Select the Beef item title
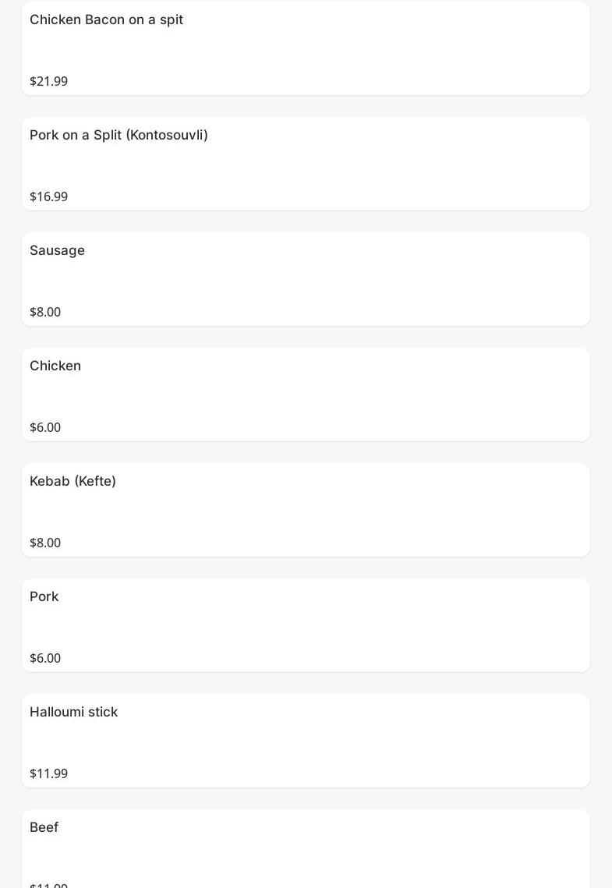 [44, 827]
